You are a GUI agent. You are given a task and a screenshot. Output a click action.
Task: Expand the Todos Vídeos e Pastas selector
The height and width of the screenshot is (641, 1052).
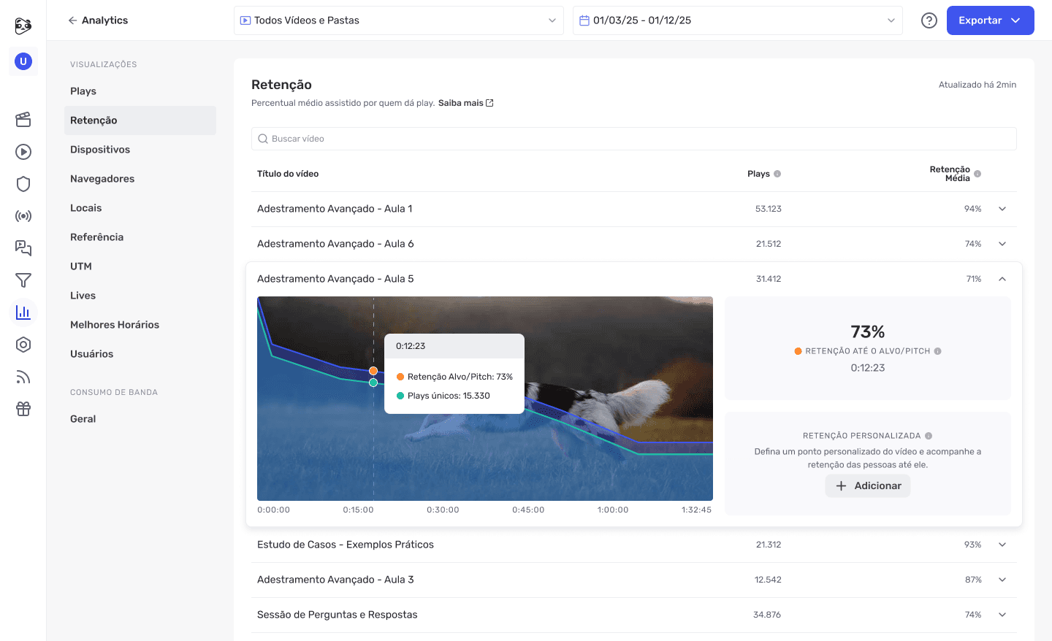click(399, 20)
